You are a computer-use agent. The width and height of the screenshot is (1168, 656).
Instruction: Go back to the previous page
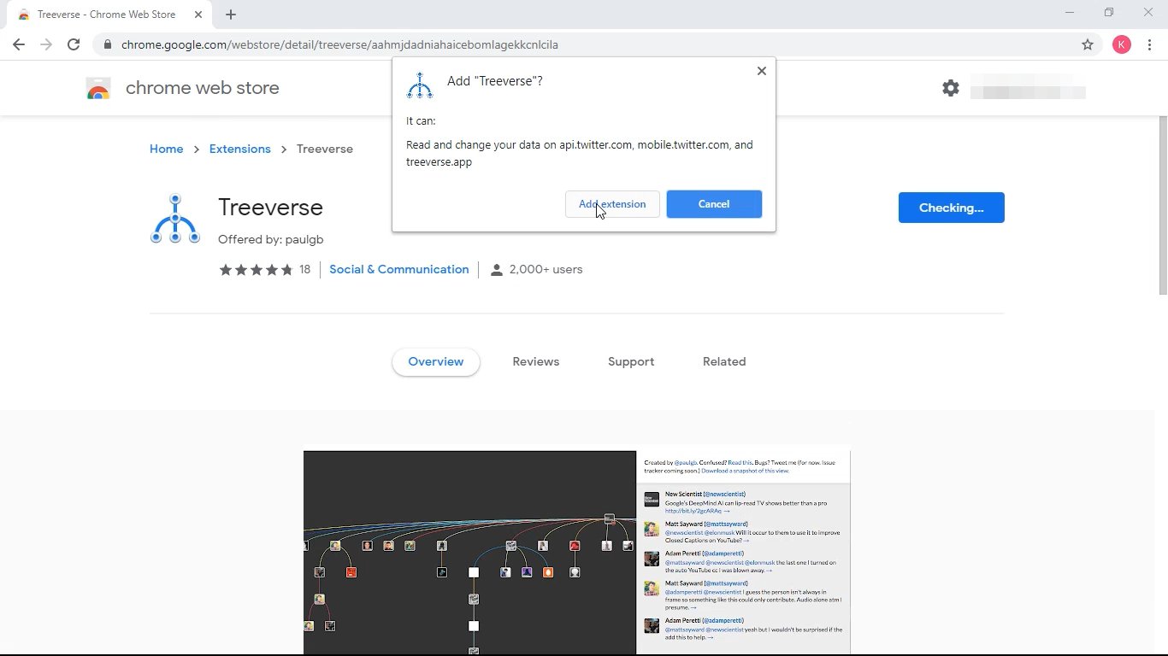click(19, 44)
